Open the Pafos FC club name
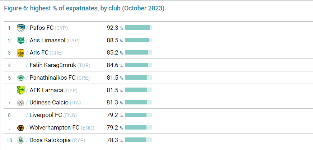 point(41,28)
